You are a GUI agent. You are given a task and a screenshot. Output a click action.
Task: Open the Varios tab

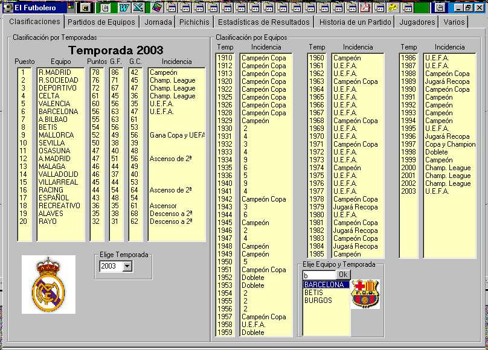pyautogui.click(x=454, y=22)
